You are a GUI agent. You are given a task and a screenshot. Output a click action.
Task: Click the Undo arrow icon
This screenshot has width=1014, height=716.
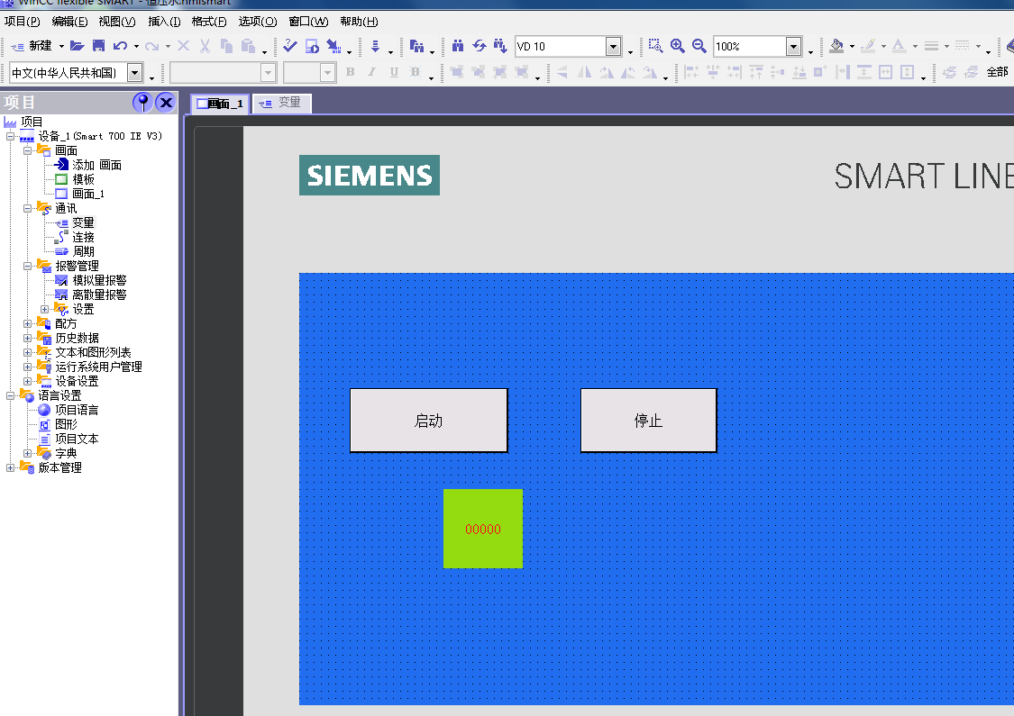[x=120, y=46]
